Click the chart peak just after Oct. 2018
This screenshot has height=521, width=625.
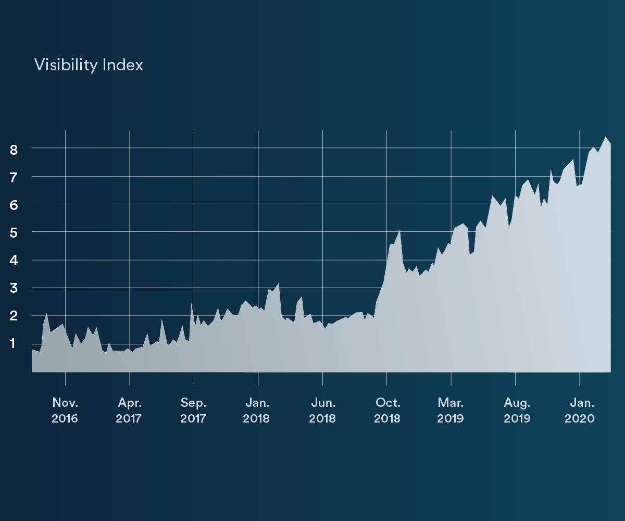point(399,230)
